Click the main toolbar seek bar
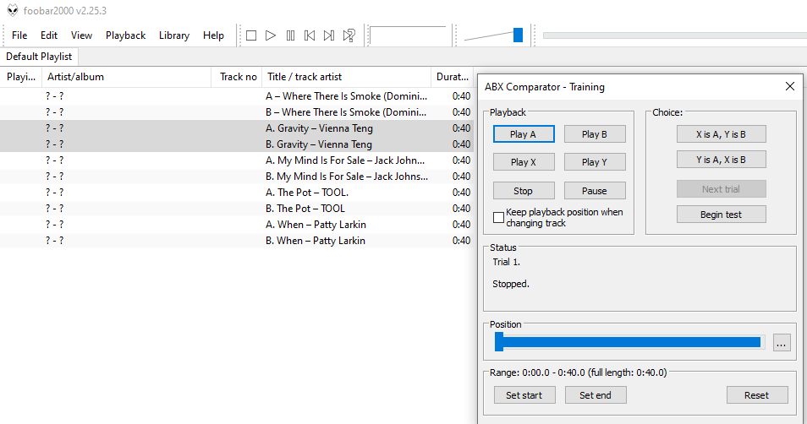Image resolution: width=807 pixels, height=424 pixels. point(675,35)
